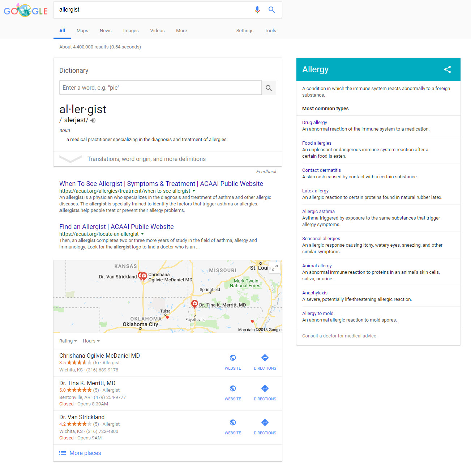This screenshot has width=471, height=468.
Task: Switch to the Maps tab
Action: tap(82, 31)
